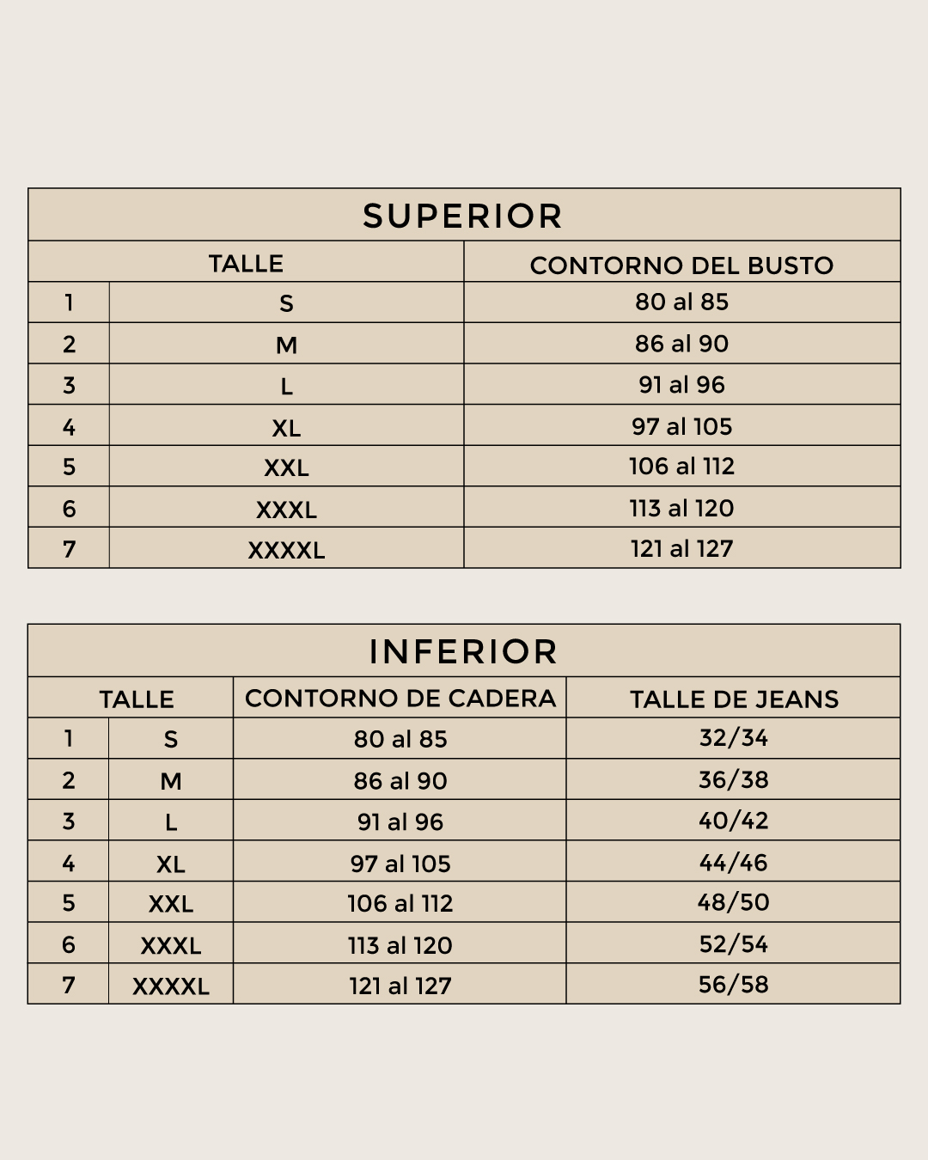Viewport: 928px width, 1160px height.
Task: Click the bust measurement 97 al 105
Action: [681, 426]
